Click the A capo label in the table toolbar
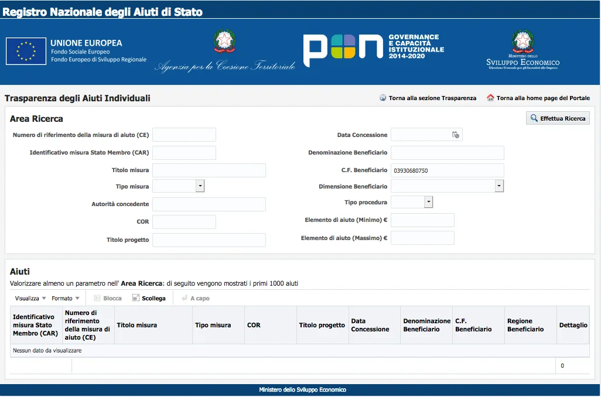This screenshot has height=397, width=601. 200,298
